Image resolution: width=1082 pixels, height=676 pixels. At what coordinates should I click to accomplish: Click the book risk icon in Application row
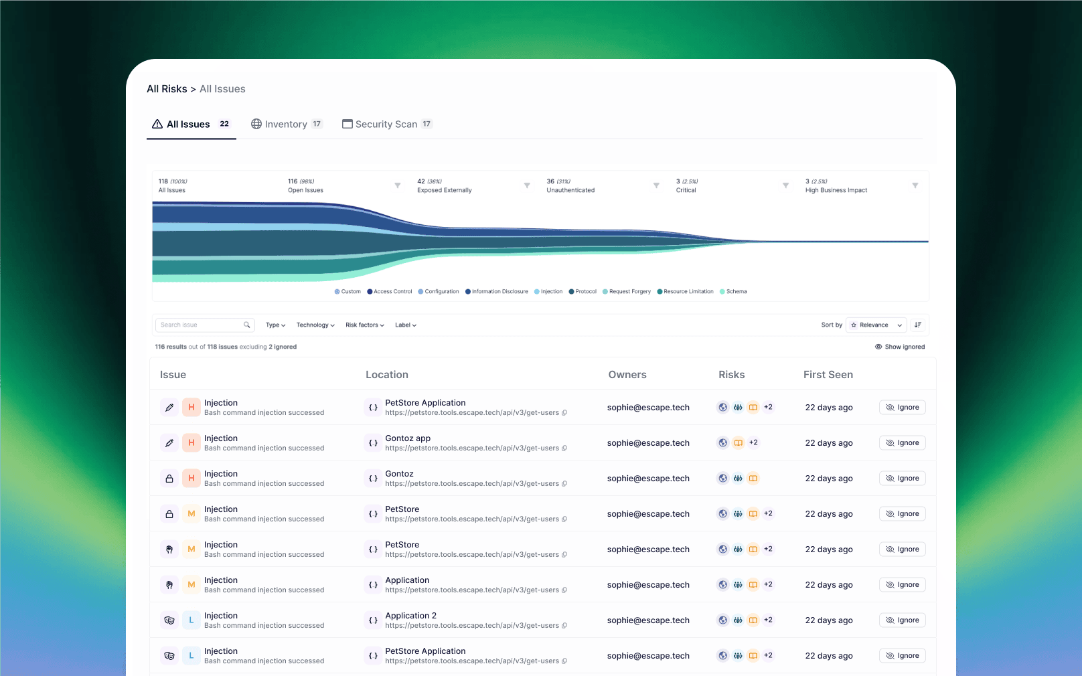pyautogui.click(x=753, y=584)
